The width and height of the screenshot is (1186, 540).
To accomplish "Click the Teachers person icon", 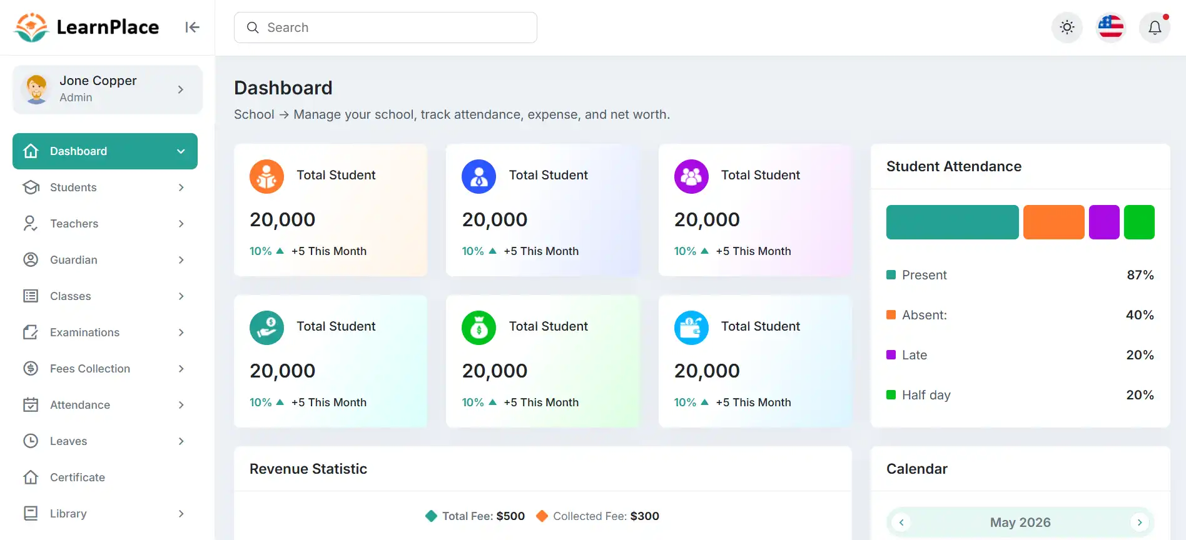I will (x=31, y=224).
